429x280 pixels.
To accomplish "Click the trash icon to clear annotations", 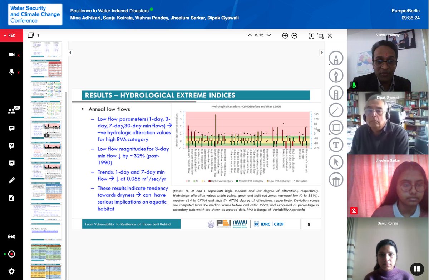I will click(x=336, y=180).
